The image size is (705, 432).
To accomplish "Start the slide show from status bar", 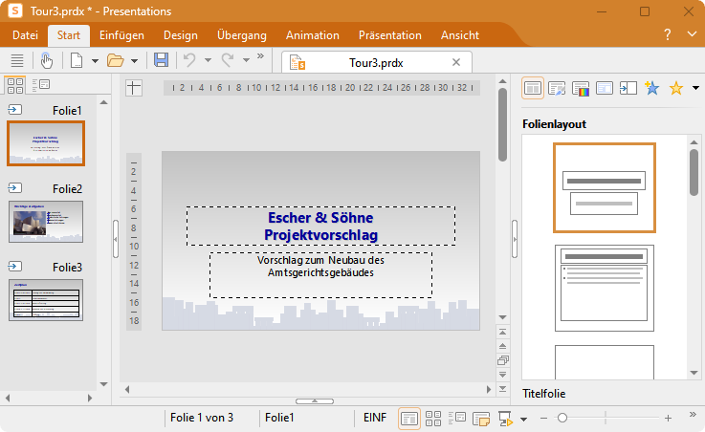I will pyautogui.click(x=505, y=419).
